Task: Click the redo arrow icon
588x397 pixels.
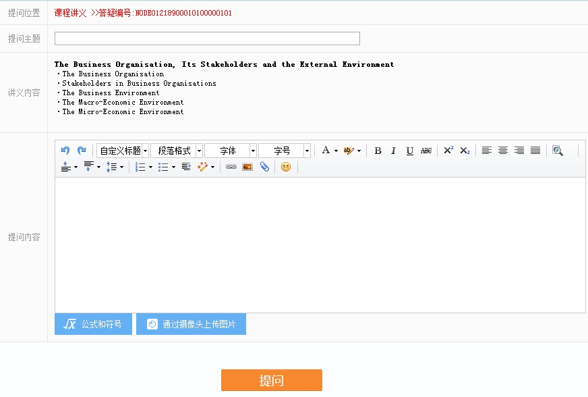Action: [82, 151]
